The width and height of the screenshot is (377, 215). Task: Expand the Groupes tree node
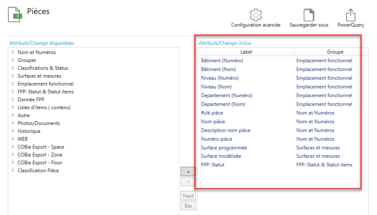(x=13, y=60)
